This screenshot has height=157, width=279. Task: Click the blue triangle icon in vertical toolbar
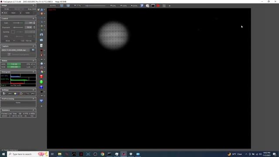coord(42,10)
